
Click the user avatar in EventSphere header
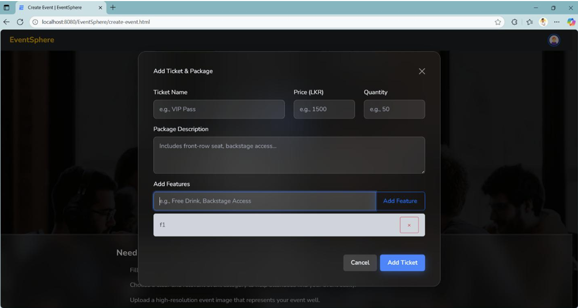tap(554, 40)
